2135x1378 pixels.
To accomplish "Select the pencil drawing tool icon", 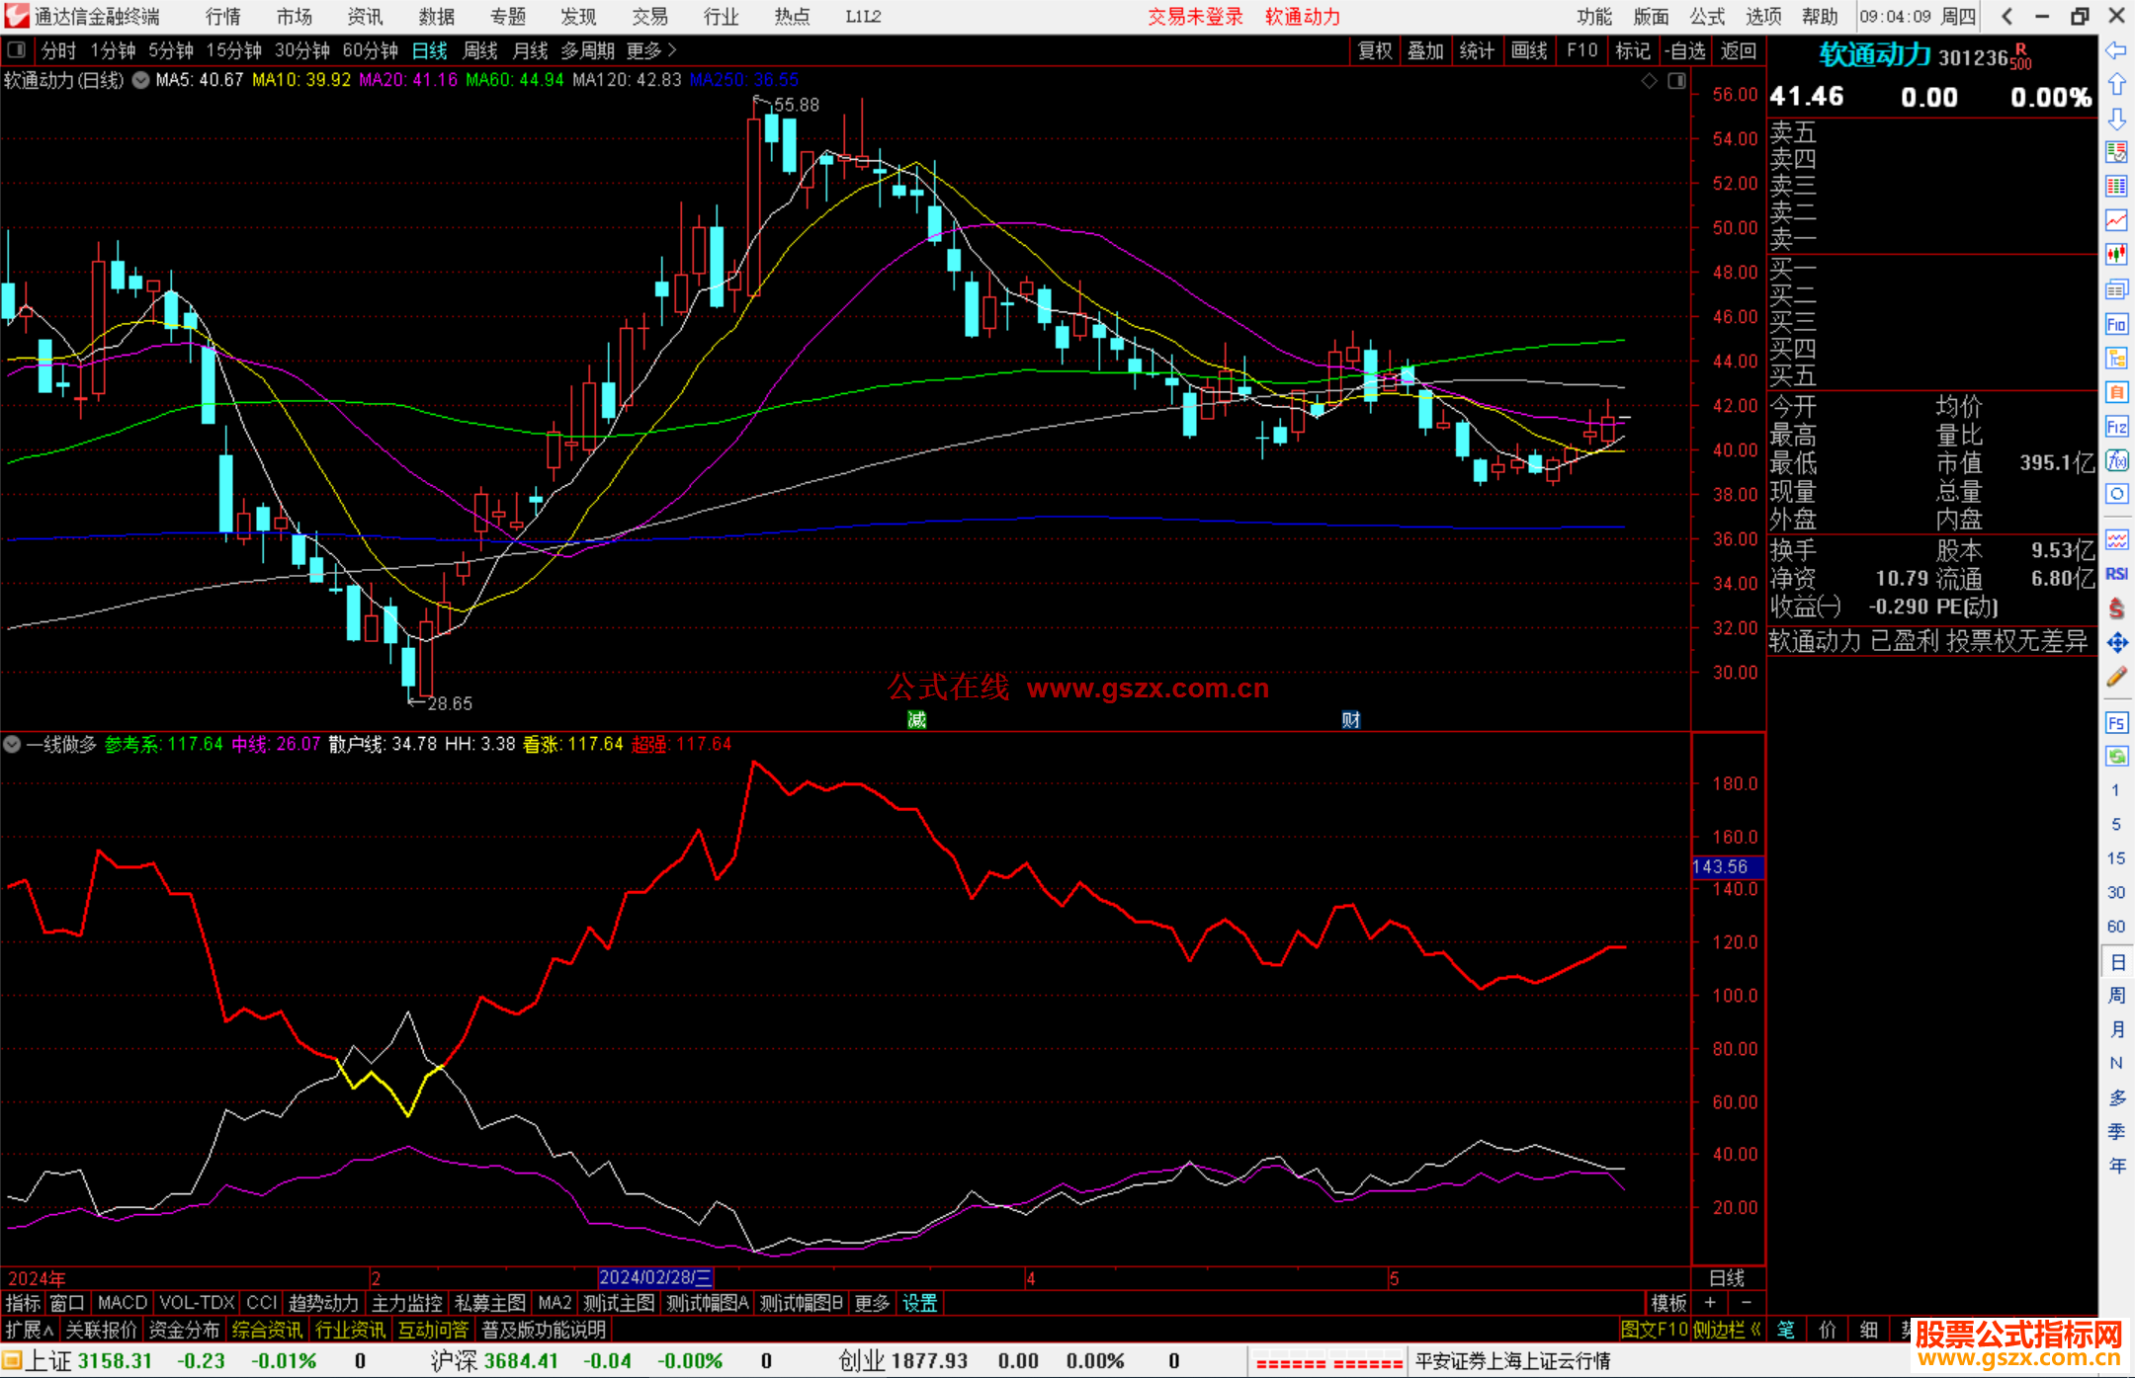I will click(2116, 678).
